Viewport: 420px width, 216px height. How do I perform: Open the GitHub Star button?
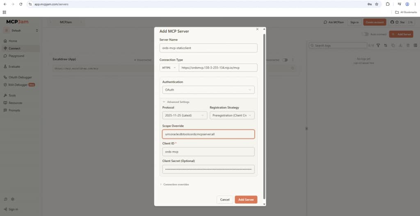[x=402, y=22]
